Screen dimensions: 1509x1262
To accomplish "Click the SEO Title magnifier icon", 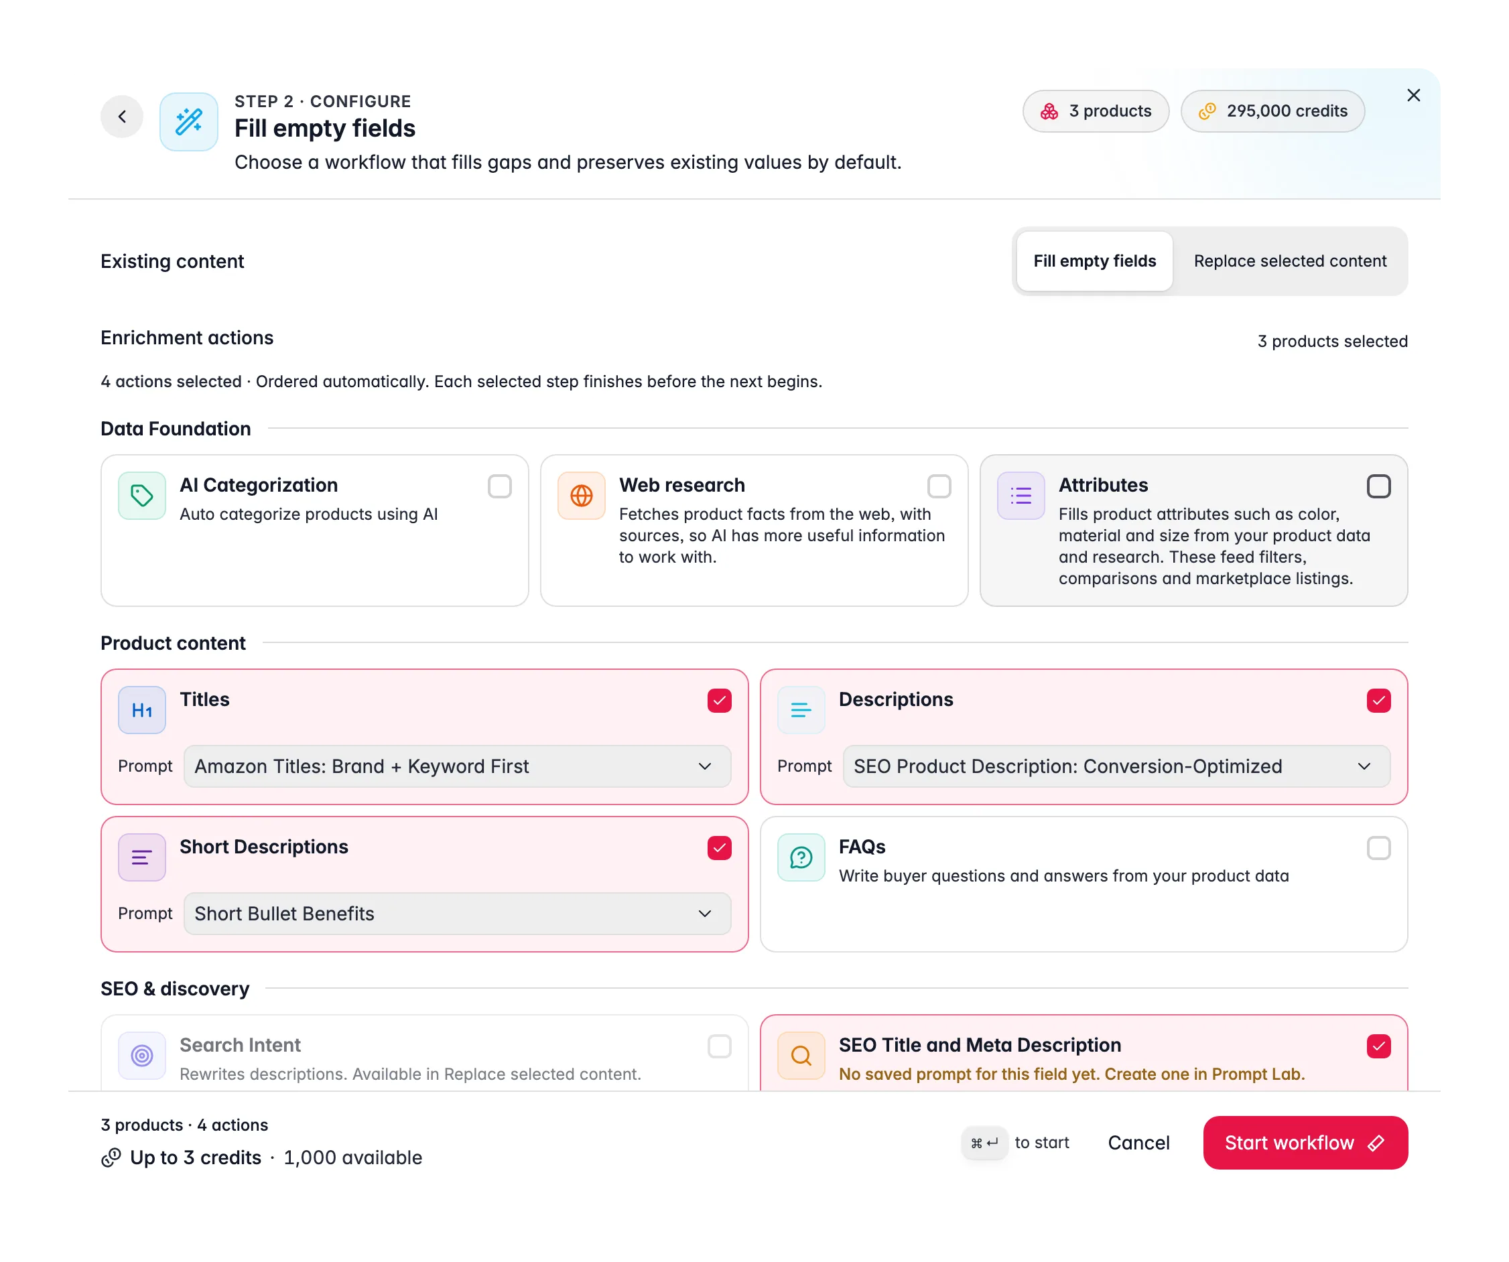I will click(x=801, y=1055).
